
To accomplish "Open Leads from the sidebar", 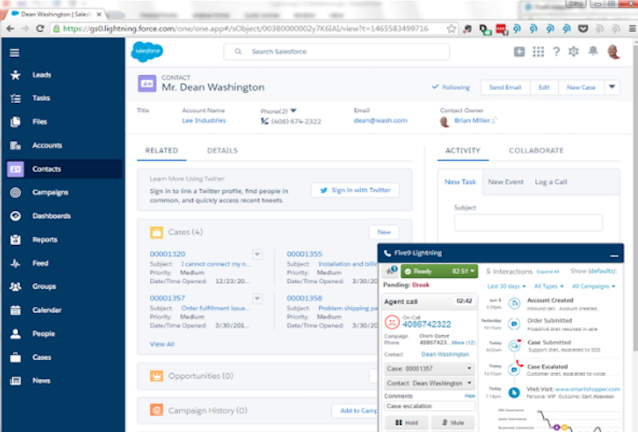I will 42,75.
